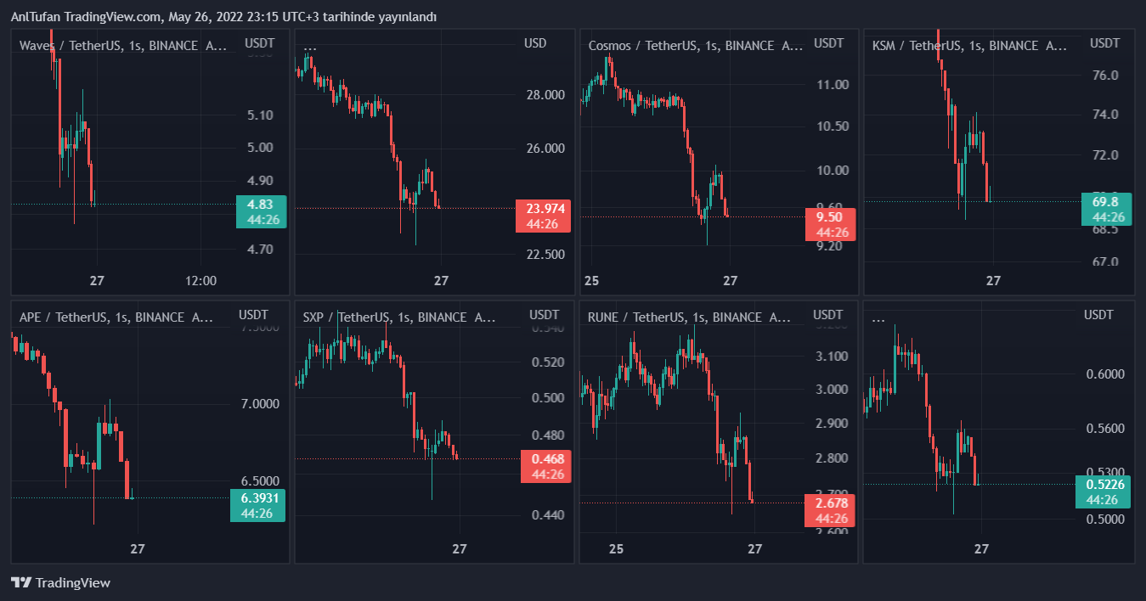Select the Cosmos / TetherUS chart title
The image size is (1146, 601).
tap(694, 46)
